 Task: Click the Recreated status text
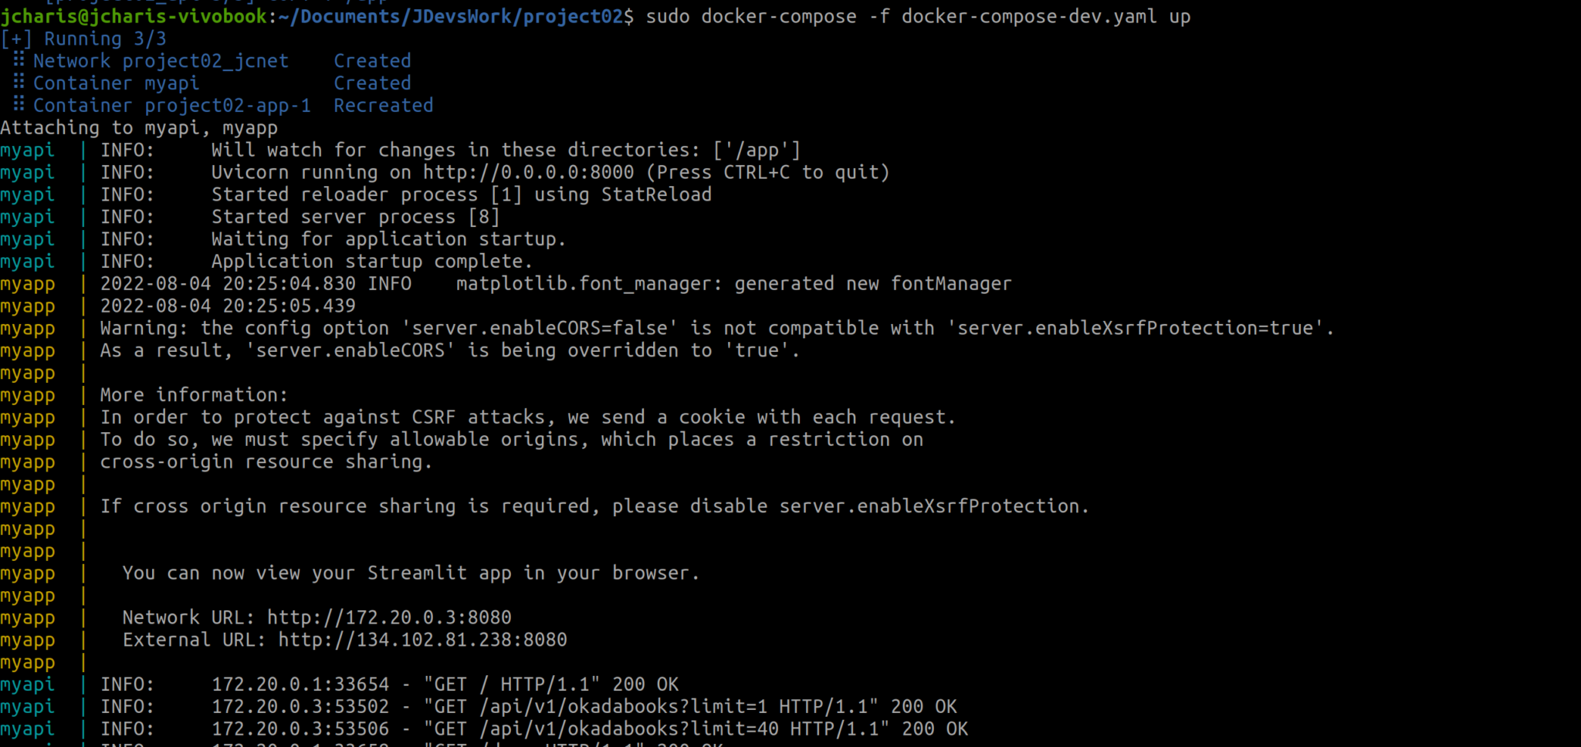tap(384, 105)
